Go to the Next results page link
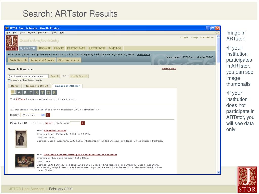This screenshot has height=194, width=259. coord(49,123)
